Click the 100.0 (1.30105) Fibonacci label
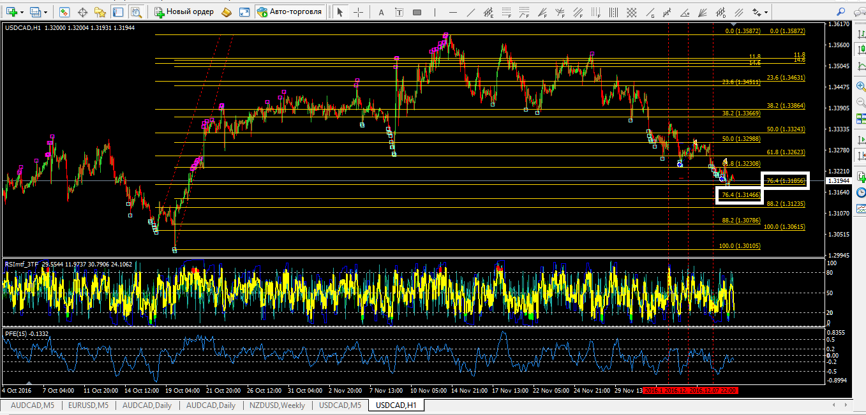The width and height of the screenshot is (866, 415). pos(740,246)
